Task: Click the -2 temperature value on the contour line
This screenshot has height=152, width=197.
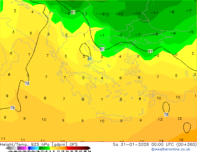Action: [85, 14]
